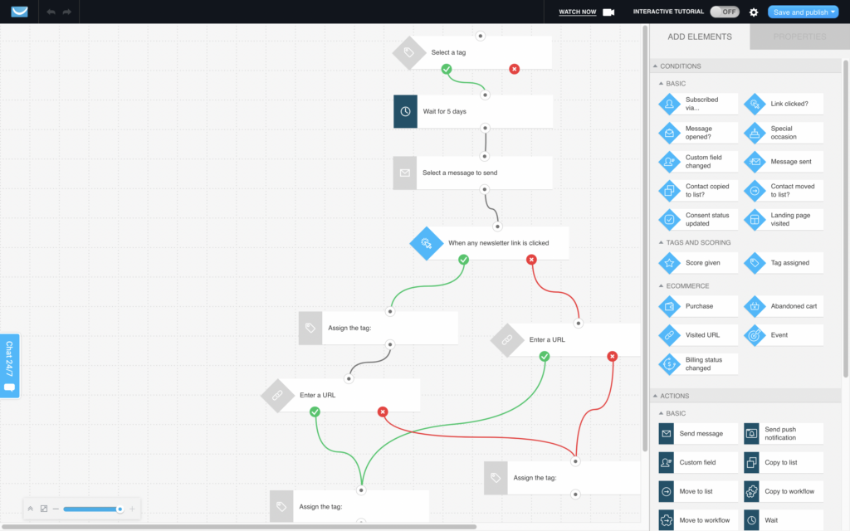The height and width of the screenshot is (531, 850).
Task: Redo the last workflow change
Action: tap(66, 12)
